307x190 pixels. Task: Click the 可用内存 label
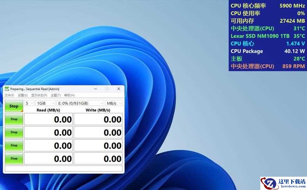242,21
